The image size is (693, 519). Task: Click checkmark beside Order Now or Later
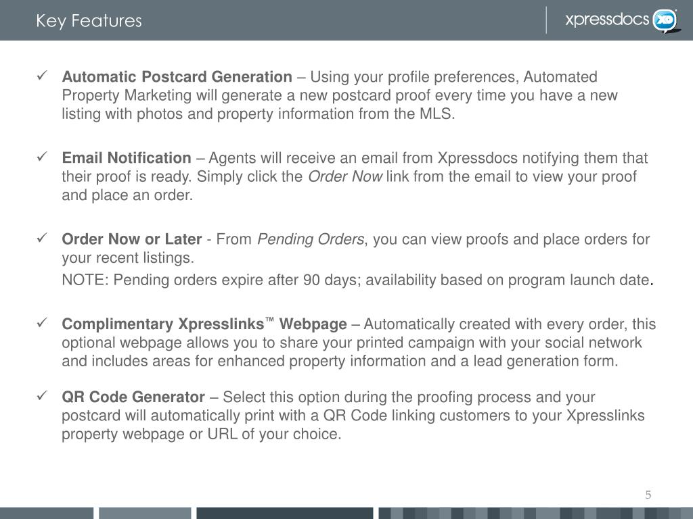[43, 238]
